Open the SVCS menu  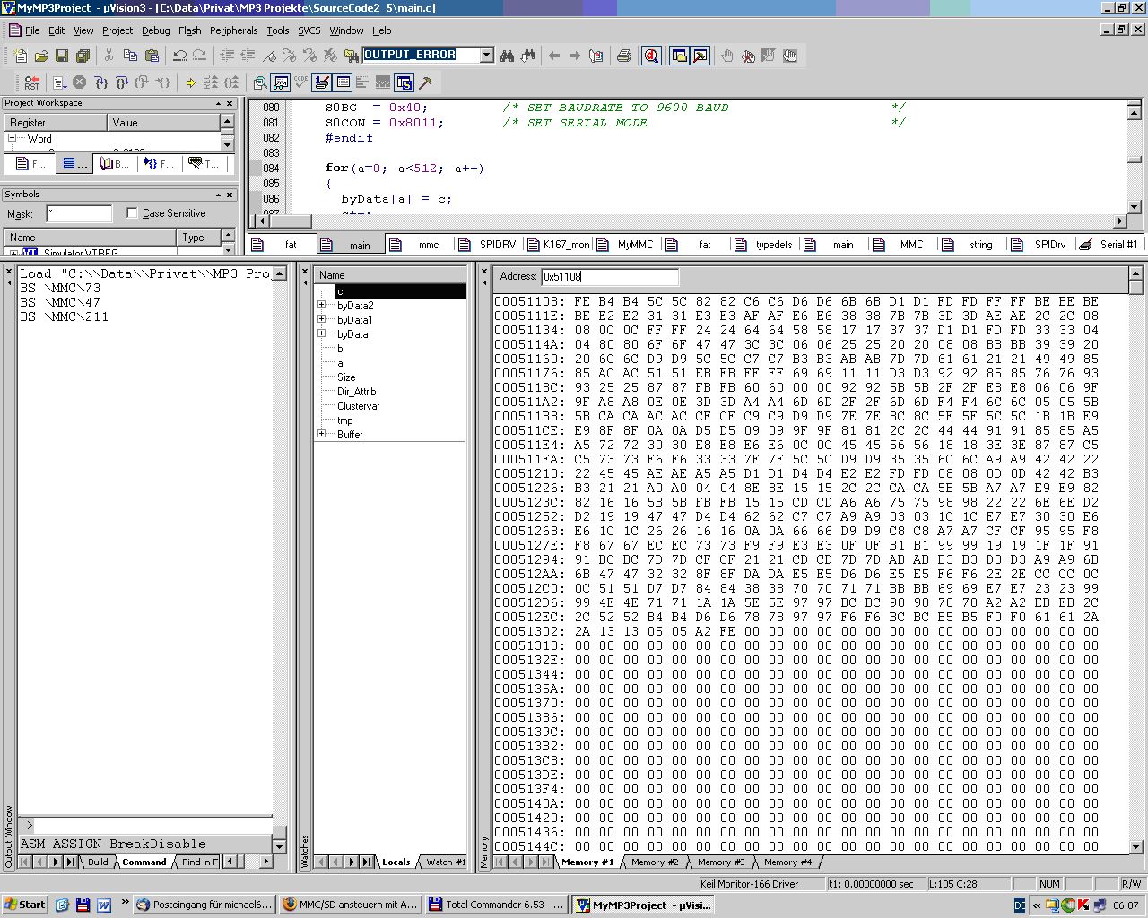click(309, 30)
